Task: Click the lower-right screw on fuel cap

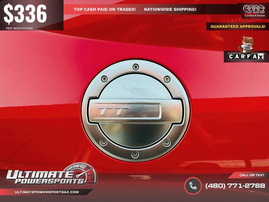Action: click(167, 143)
